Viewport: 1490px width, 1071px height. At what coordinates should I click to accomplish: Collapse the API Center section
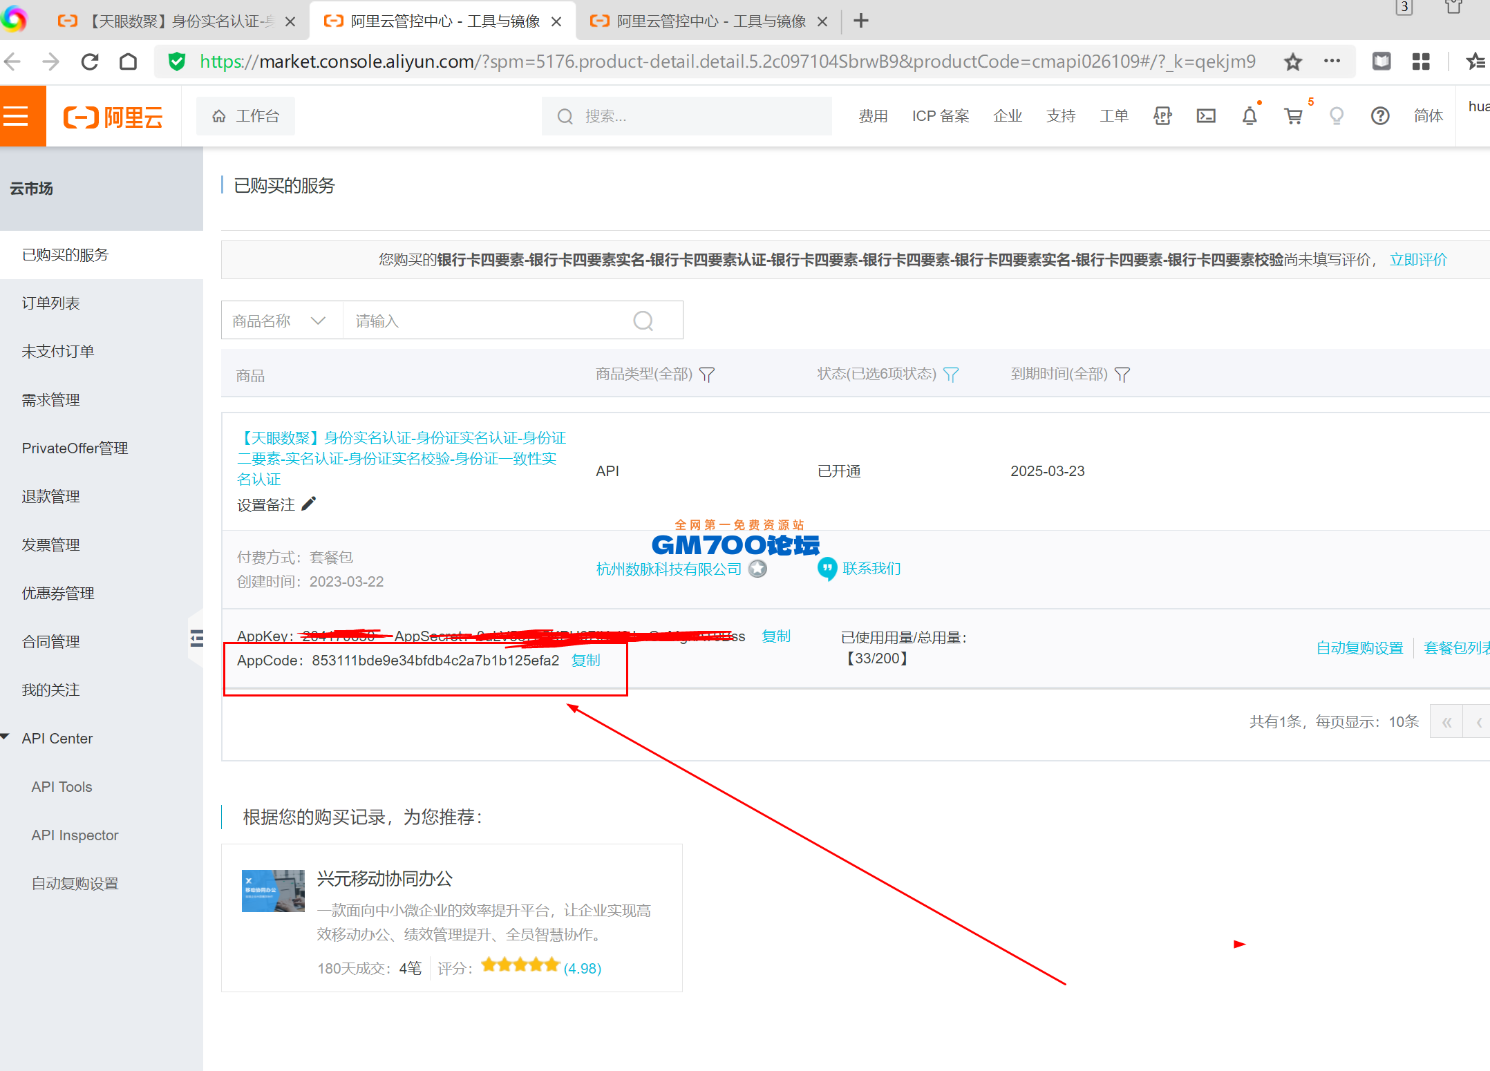[6, 737]
